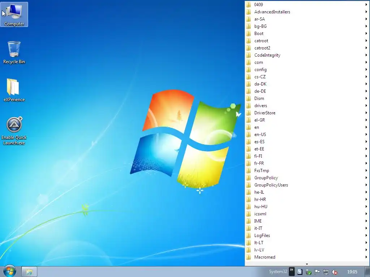Image resolution: width=370 pixels, height=277 pixels.
Task: Click the FxsTmp folder icon
Action: (248, 171)
